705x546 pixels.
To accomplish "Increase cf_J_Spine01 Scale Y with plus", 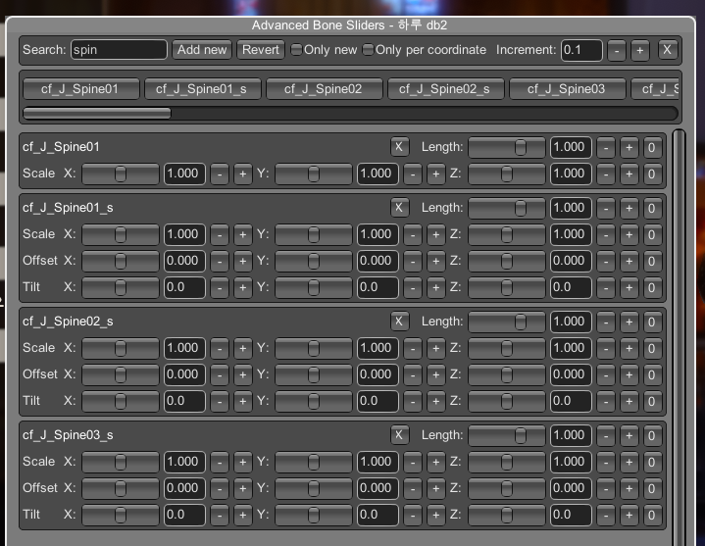I will [x=435, y=174].
